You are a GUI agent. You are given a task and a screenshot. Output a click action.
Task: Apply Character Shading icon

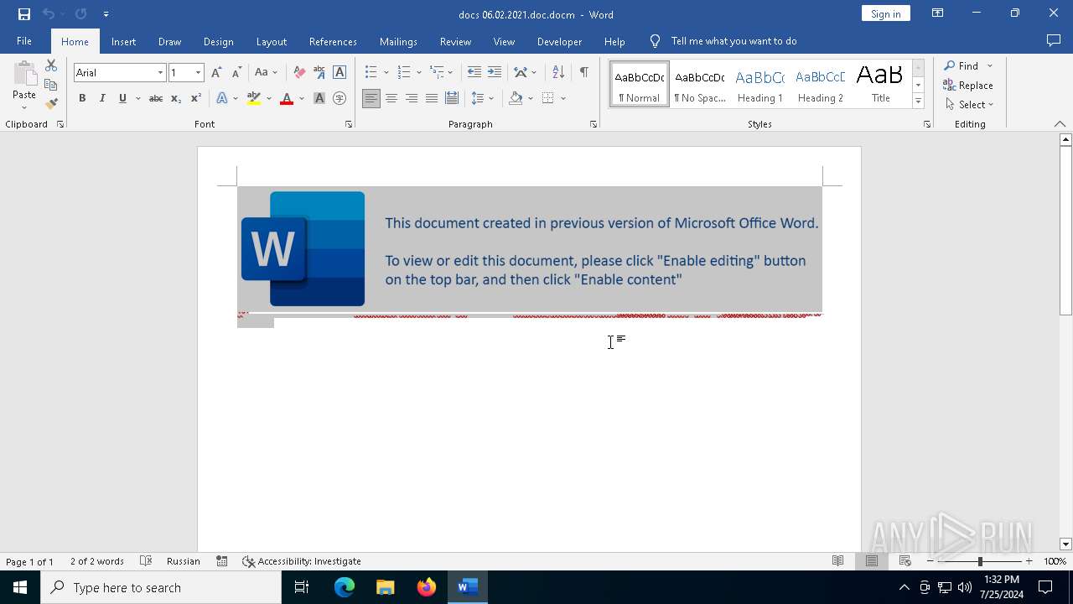(x=319, y=98)
